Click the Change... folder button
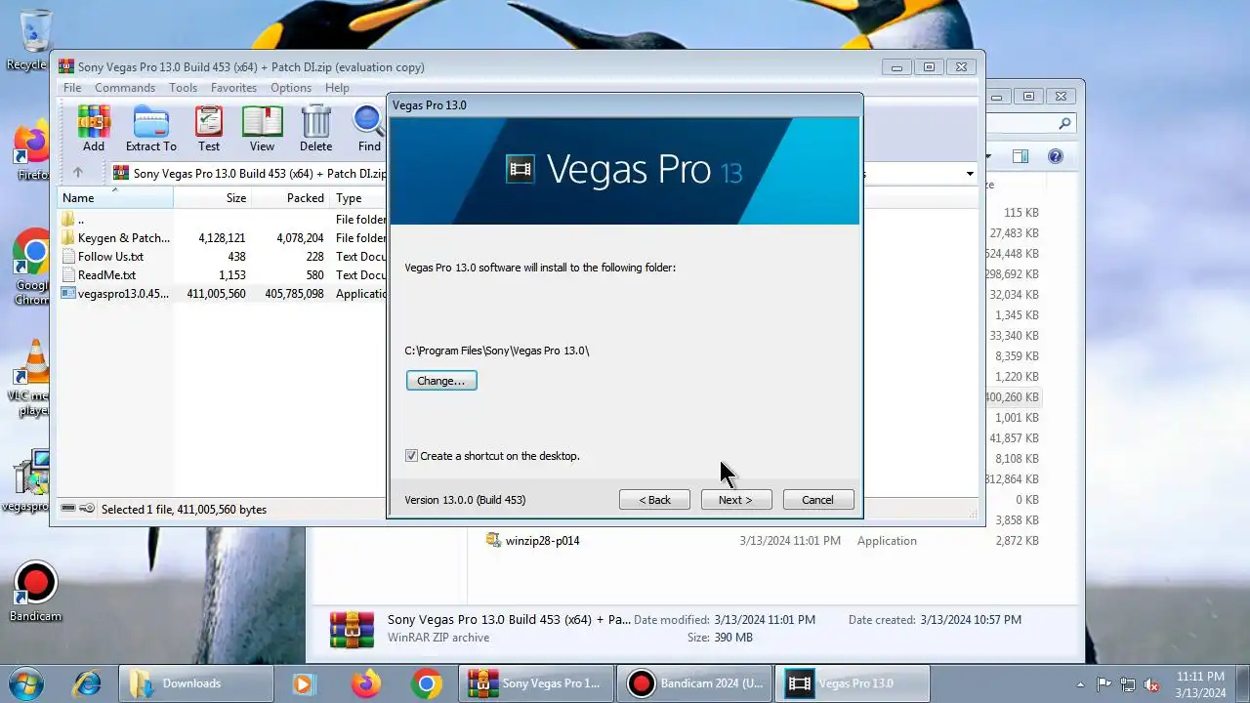This screenshot has height=703, width=1250. [x=441, y=381]
